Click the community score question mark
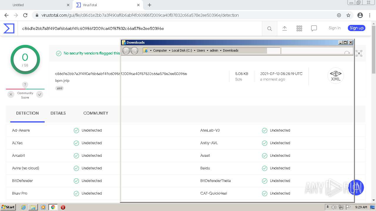 25,85
